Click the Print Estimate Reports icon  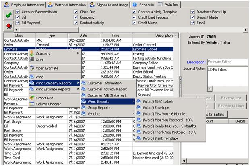[32, 89]
